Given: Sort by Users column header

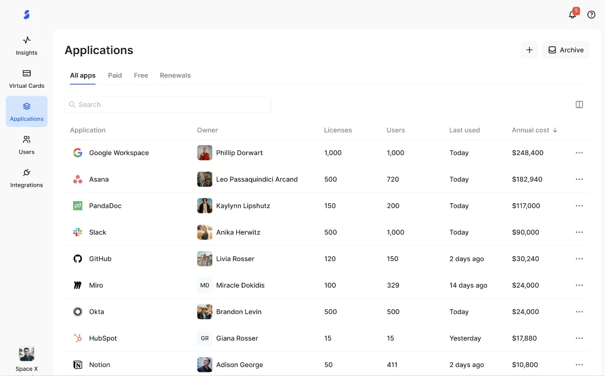Looking at the screenshot, I should point(396,130).
